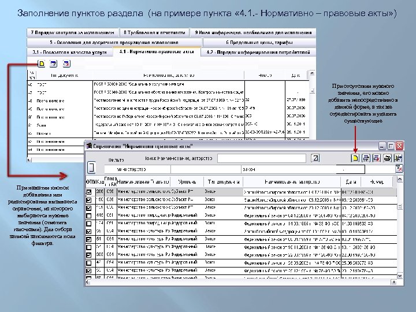
Task: Click the printer icon in the Справочник toolbar
Action: tap(387, 158)
